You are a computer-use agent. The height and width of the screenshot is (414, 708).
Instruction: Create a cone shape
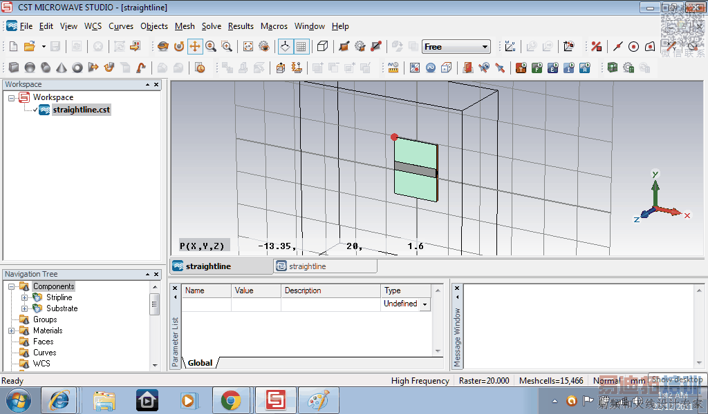click(62, 68)
